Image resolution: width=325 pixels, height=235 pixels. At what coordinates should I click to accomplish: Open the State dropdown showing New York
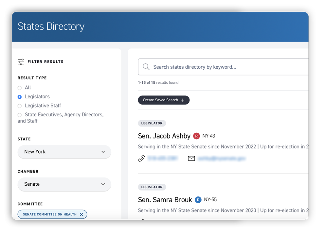64,152
